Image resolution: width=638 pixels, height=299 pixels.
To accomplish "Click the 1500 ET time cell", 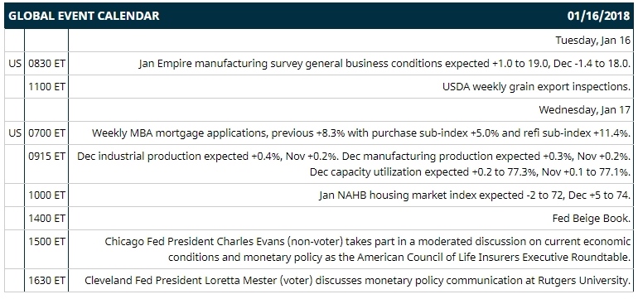I will pos(46,249).
